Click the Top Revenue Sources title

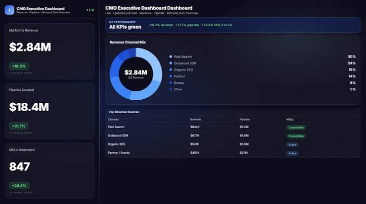123,112
